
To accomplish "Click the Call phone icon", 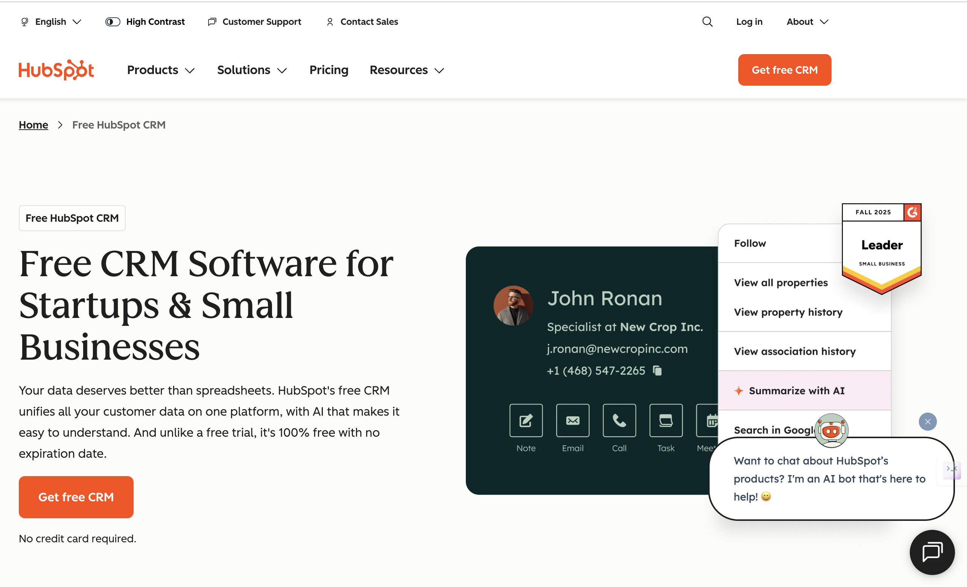I will coord(619,421).
